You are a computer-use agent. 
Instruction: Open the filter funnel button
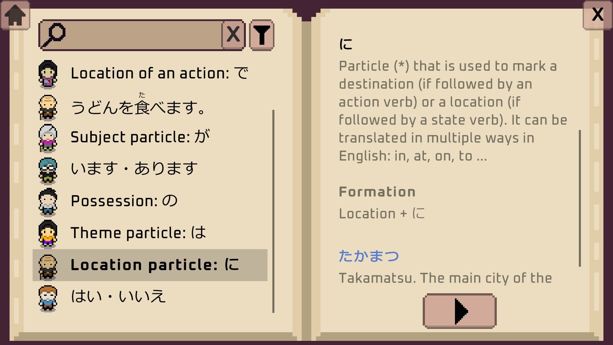tap(261, 35)
